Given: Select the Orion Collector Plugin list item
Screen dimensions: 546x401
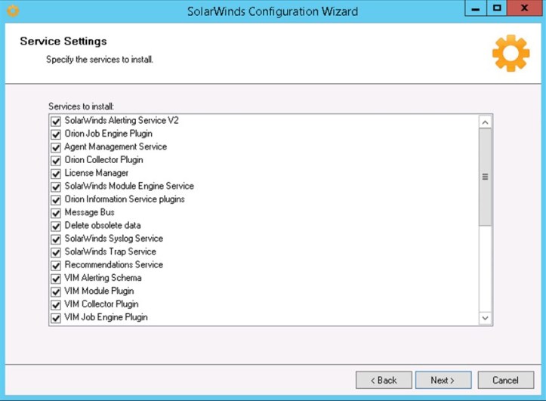Looking at the screenshot, I should tap(103, 160).
